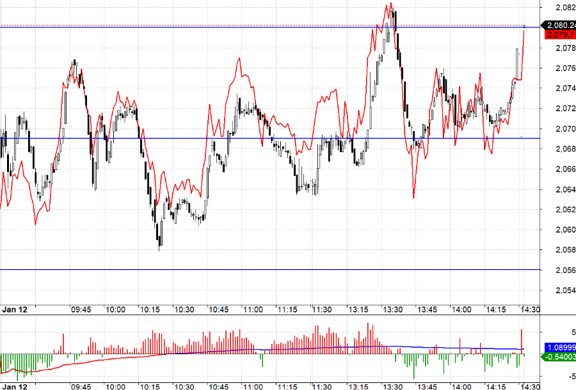
Task: Click 11:00 on the price chart time axis
Action: click(253, 309)
